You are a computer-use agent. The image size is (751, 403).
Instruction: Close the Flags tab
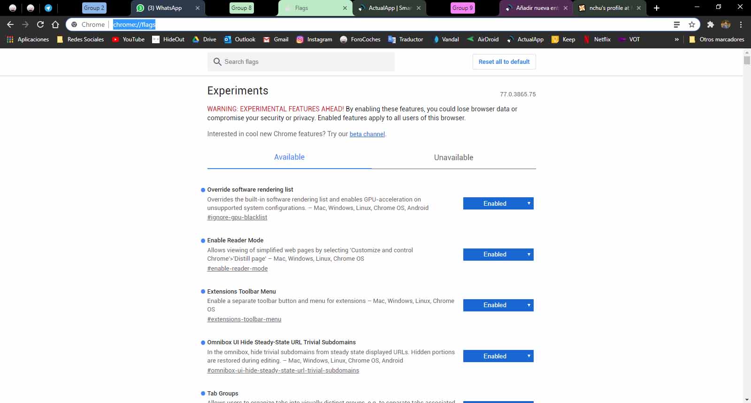[x=345, y=8]
